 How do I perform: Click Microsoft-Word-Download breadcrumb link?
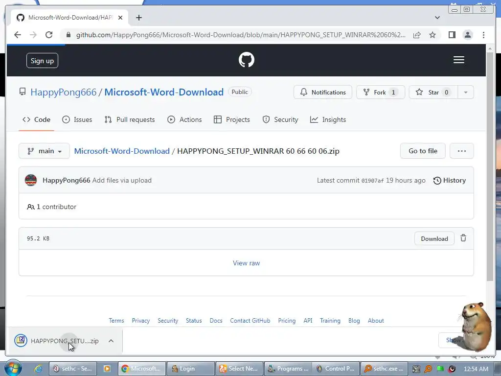coord(122,151)
